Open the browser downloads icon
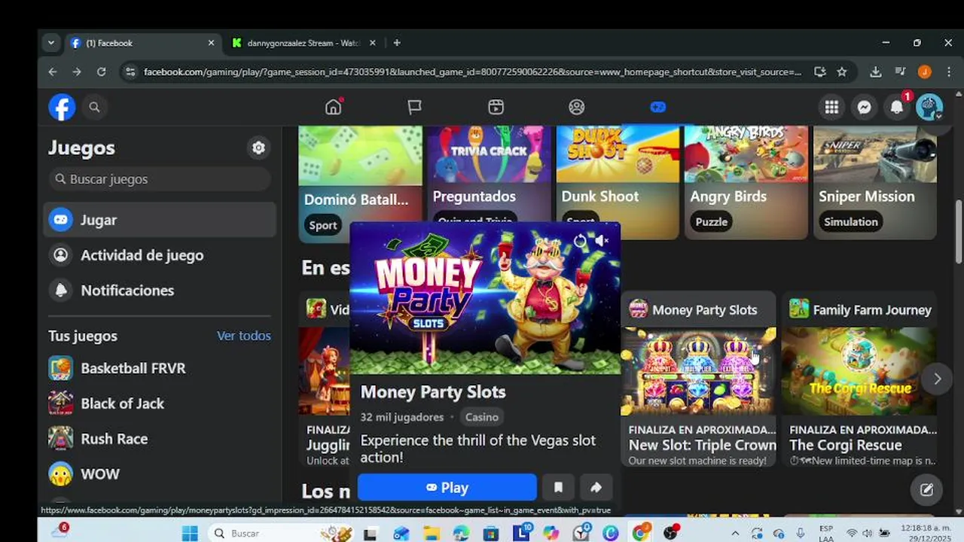964x542 pixels. click(x=875, y=72)
